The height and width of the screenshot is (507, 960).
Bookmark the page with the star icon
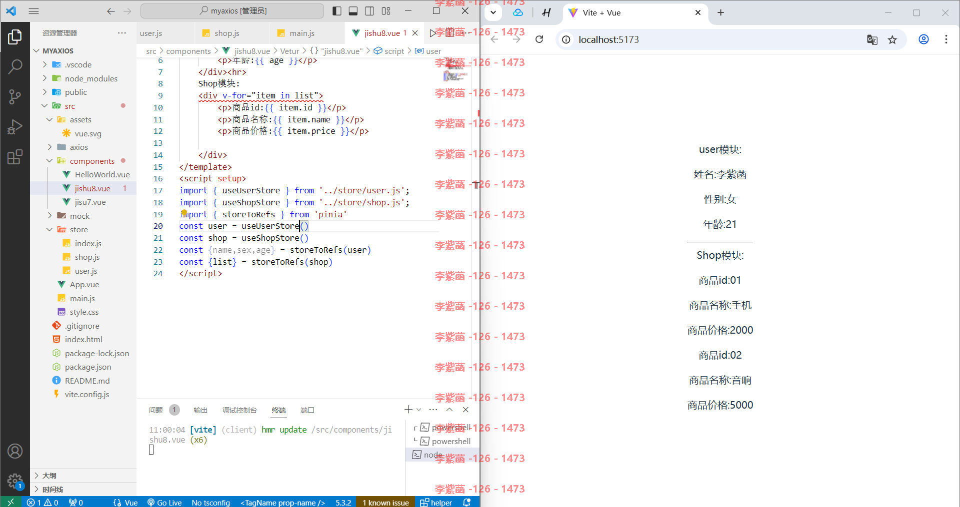[892, 39]
